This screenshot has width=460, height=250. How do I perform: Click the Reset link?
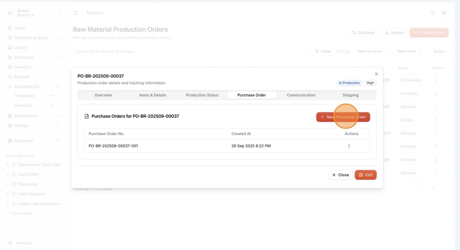439,51
